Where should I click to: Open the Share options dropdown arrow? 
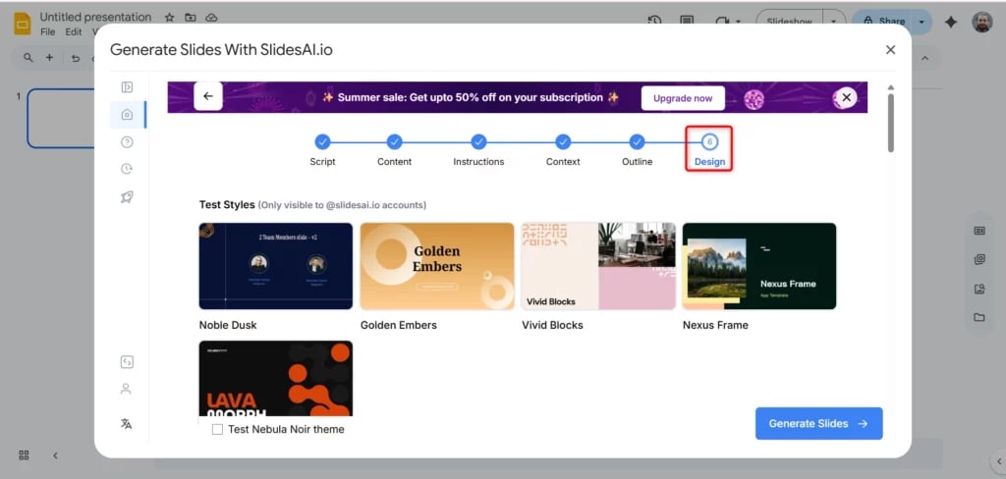point(922,21)
